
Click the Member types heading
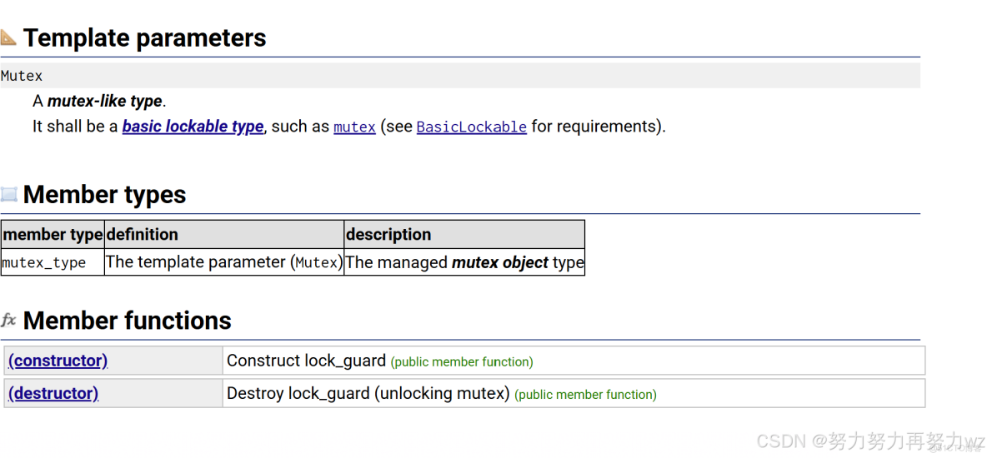click(x=104, y=195)
